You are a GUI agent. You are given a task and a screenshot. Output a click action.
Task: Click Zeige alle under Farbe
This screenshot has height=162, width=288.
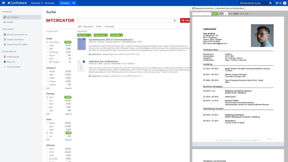[x=68, y=140]
